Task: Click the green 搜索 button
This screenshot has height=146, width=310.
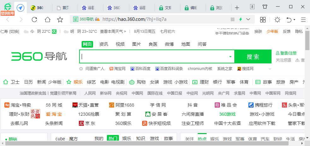Action: [253, 57]
